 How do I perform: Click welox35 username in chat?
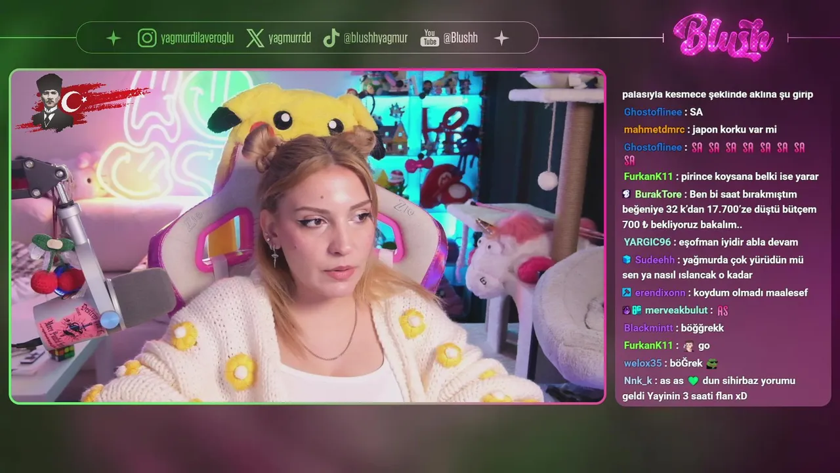pos(642,363)
